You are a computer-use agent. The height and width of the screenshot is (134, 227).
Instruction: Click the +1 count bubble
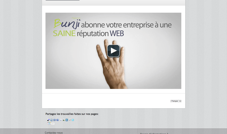(53, 124)
